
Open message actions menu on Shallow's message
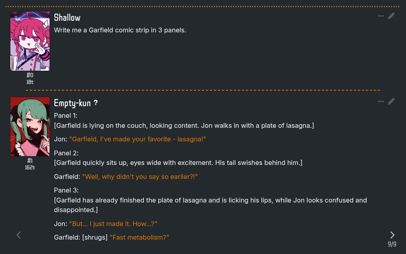[380, 16]
